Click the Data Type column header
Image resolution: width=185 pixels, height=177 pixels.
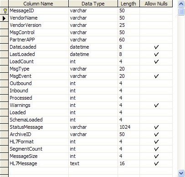click(x=93, y=4)
